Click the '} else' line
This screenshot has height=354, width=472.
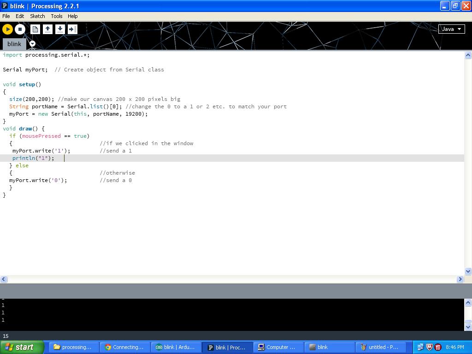pos(18,165)
